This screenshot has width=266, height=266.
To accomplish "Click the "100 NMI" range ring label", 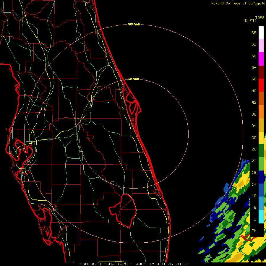I will (x=134, y=24).
